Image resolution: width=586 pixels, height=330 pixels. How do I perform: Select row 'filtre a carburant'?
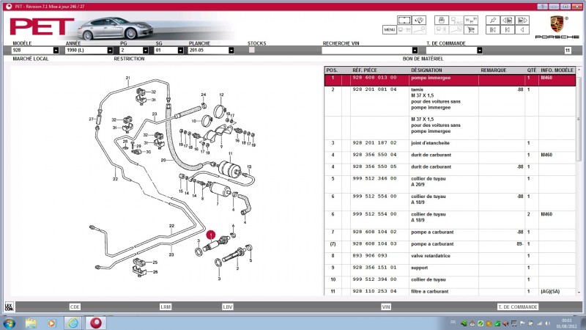(x=450, y=291)
